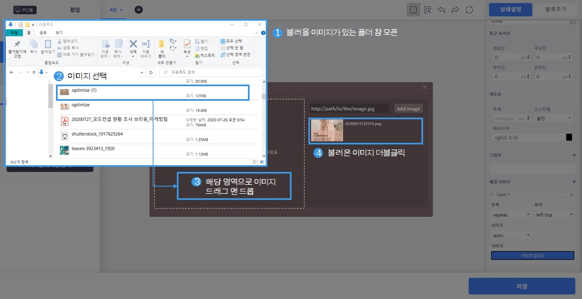
Task: Open the preview magnifier tool
Action: click(x=428, y=10)
